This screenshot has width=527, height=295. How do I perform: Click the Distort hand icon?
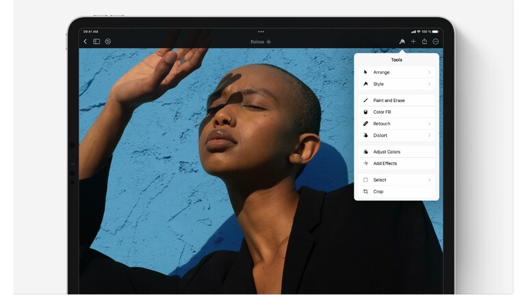pyautogui.click(x=365, y=136)
